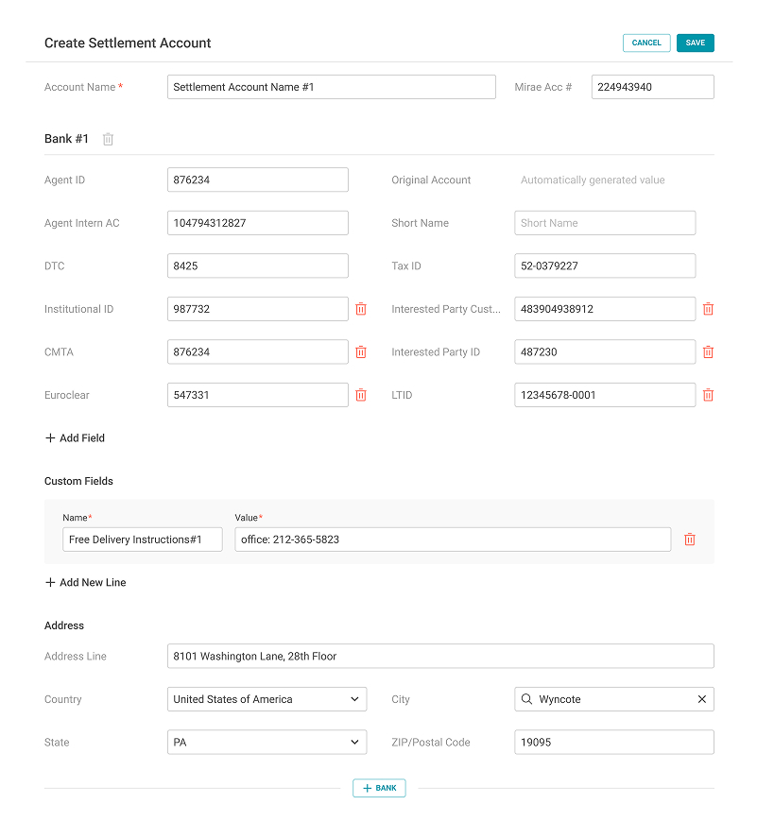Click the City search magnifier icon
757x822 pixels.
(x=526, y=699)
